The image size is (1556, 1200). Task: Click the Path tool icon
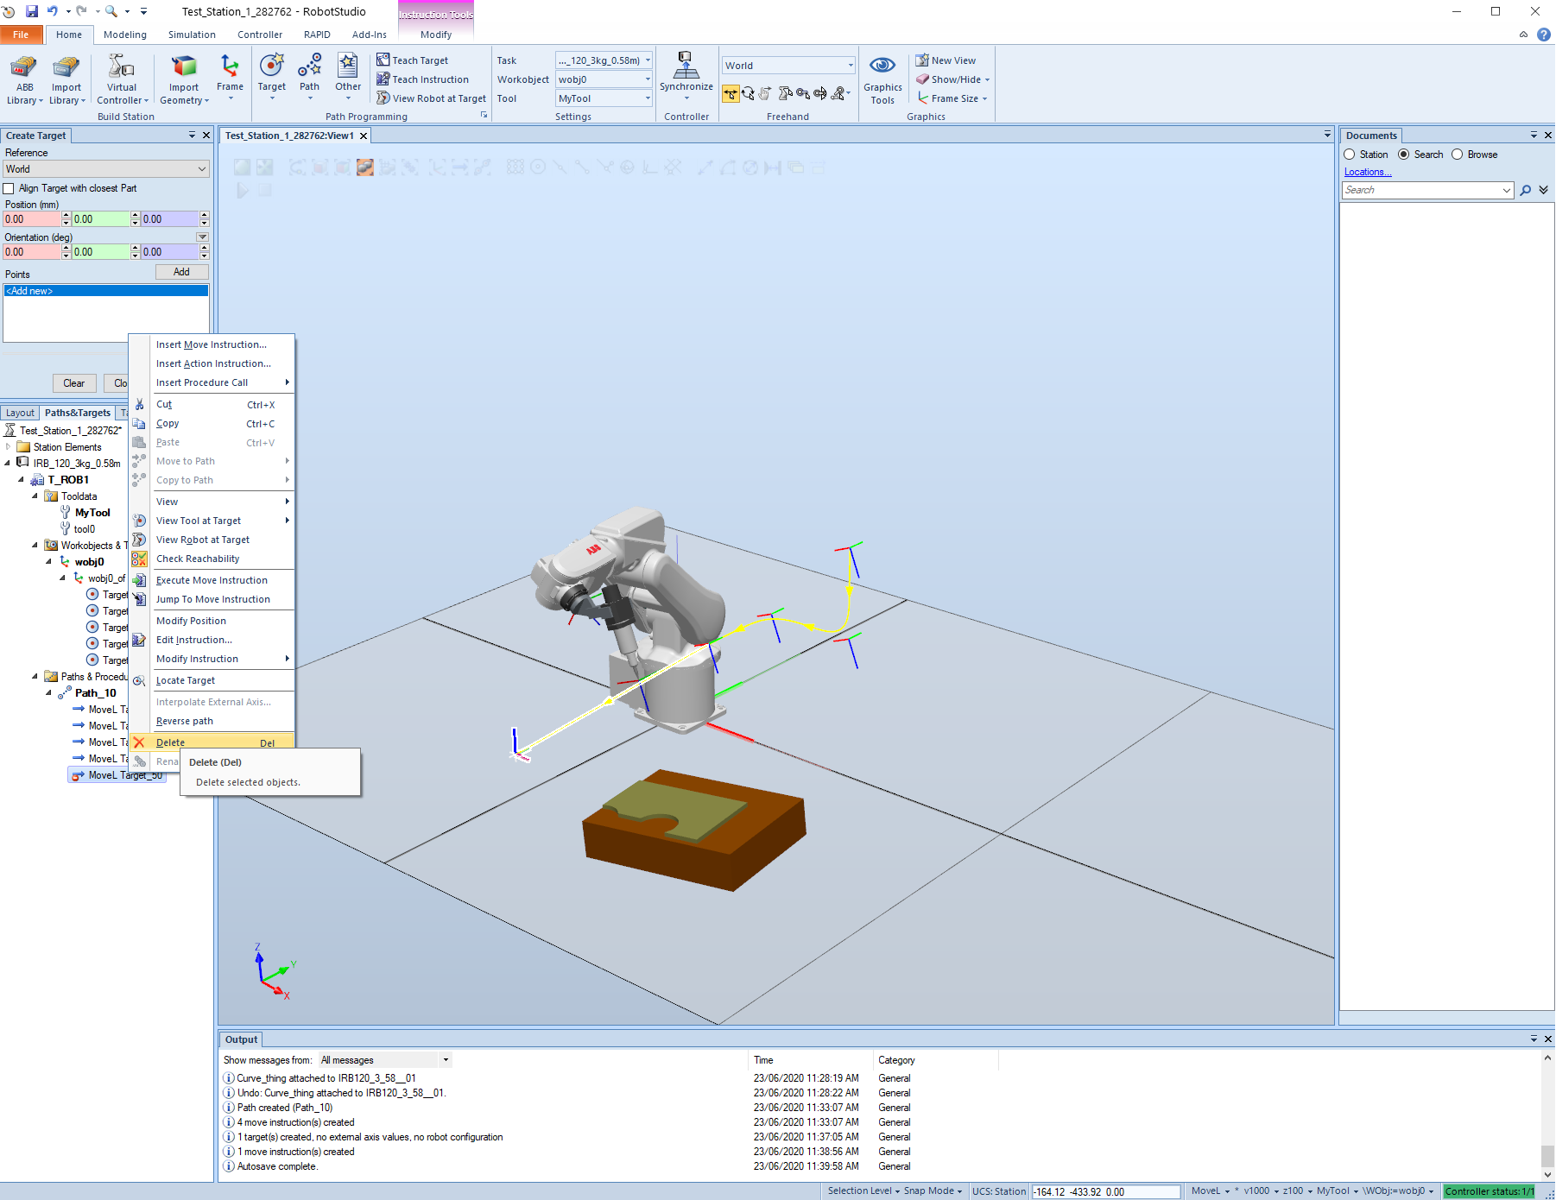pyautogui.click(x=309, y=68)
